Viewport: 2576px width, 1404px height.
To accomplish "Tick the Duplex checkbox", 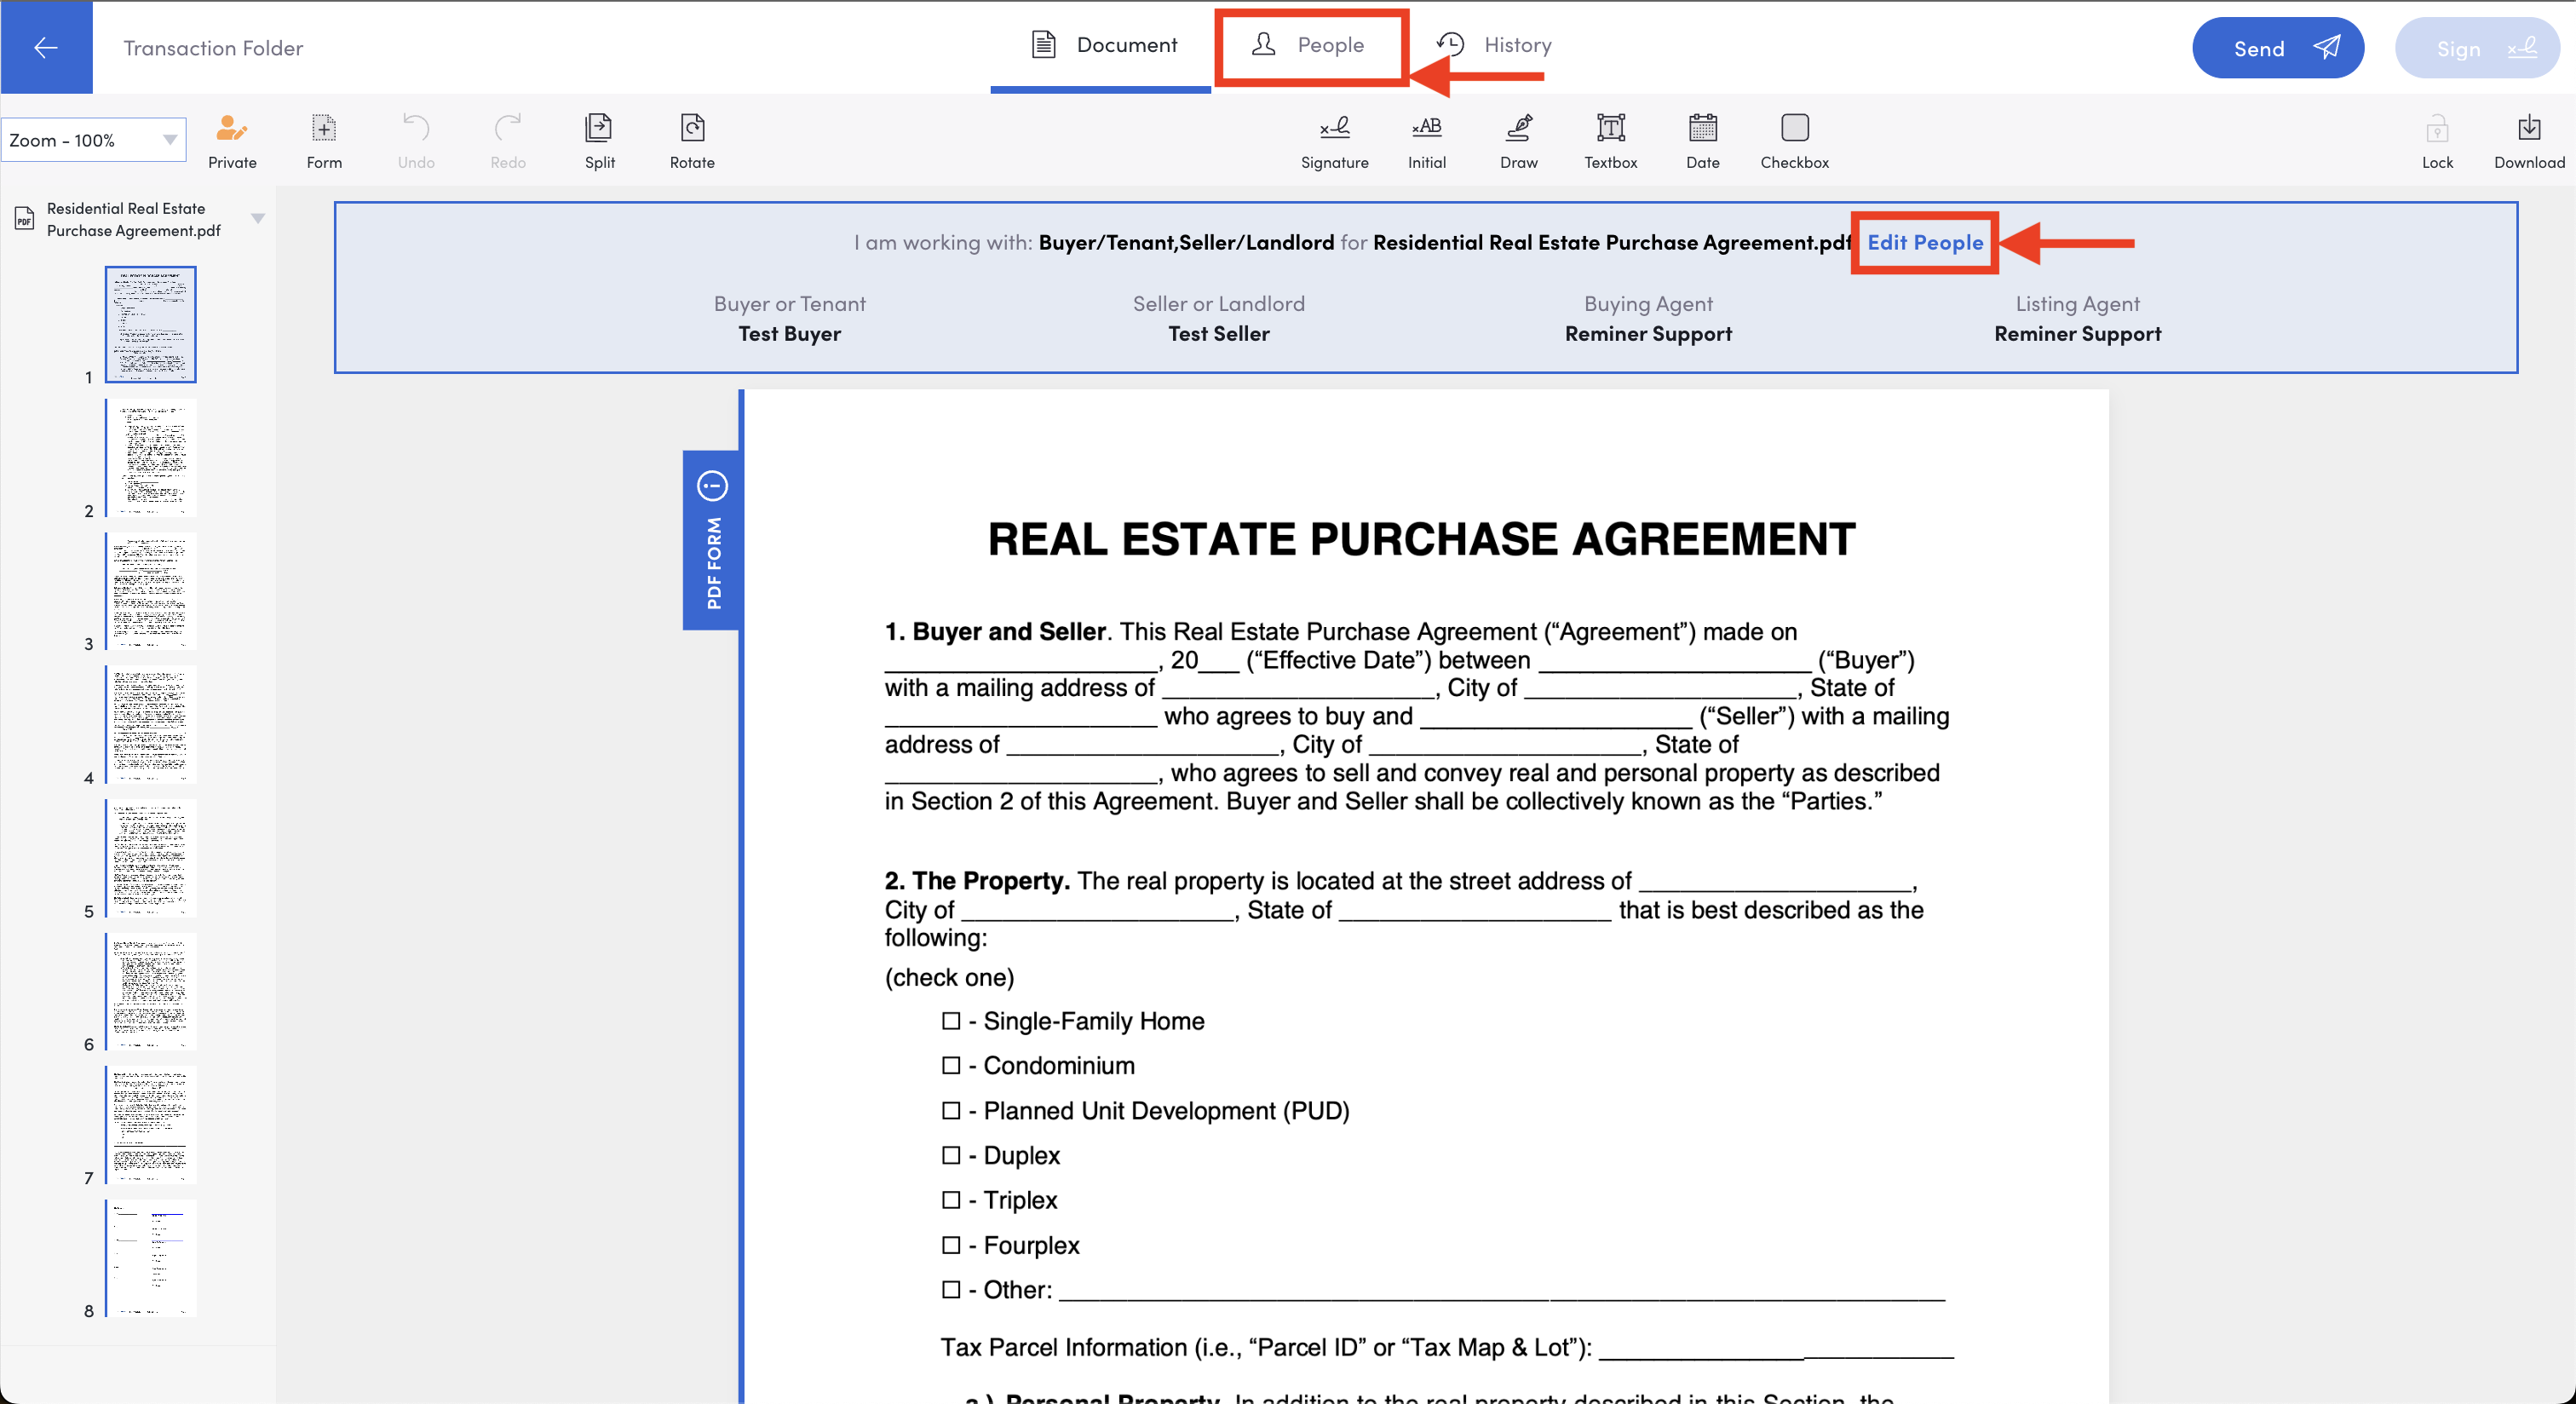I will pos(951,1155).
